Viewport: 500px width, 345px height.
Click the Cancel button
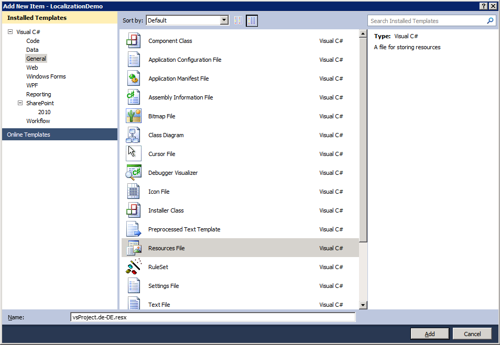click(472, 334)
